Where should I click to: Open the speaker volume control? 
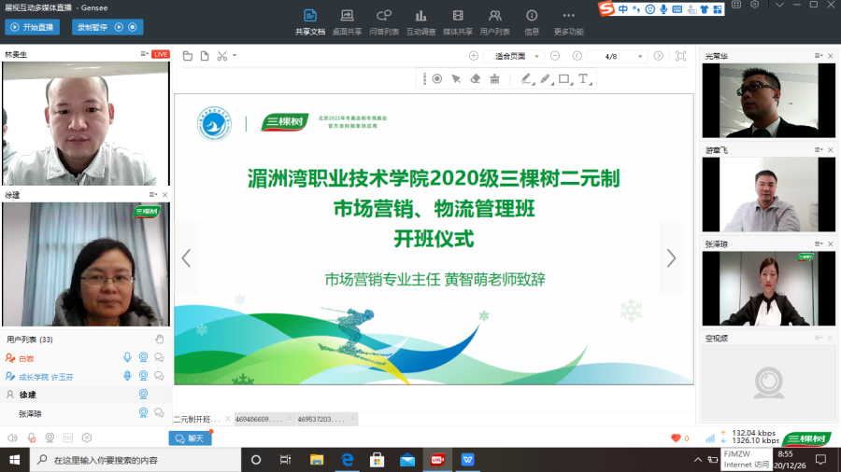(13, 437)
